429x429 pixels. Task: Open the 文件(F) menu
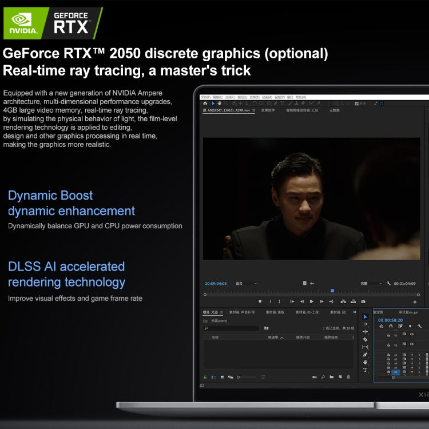point(205,97)
